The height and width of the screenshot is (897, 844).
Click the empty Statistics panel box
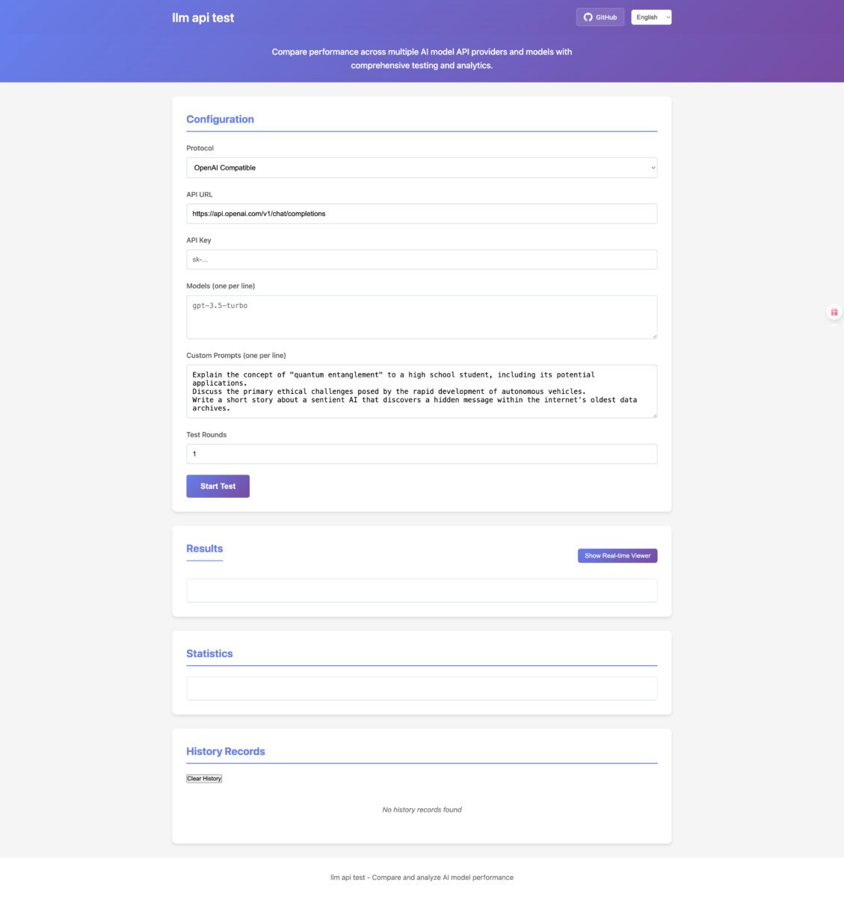click(422, 688)
